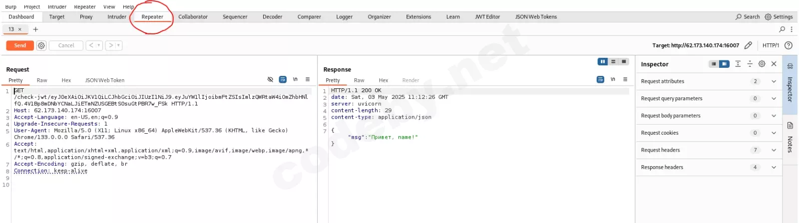Switch to the Proxy tab

coord(86,16)
